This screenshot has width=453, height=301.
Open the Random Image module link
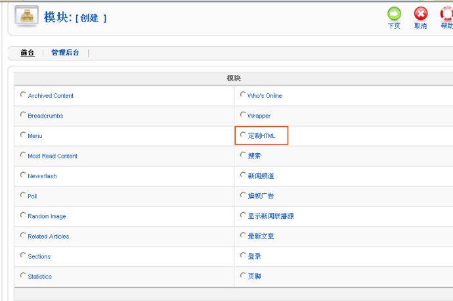pos(47,216)
